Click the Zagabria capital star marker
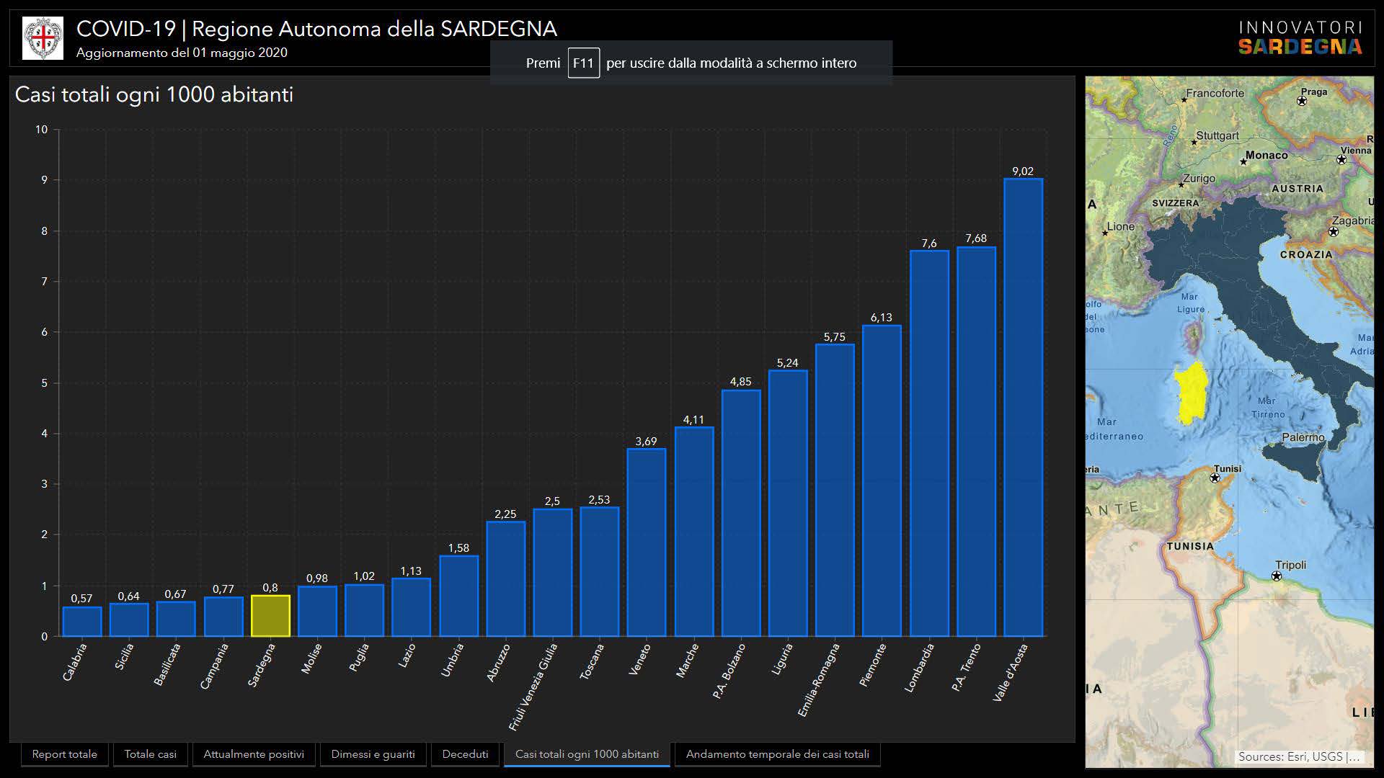The image size is (1384, 778). [x=1333, y=232]
